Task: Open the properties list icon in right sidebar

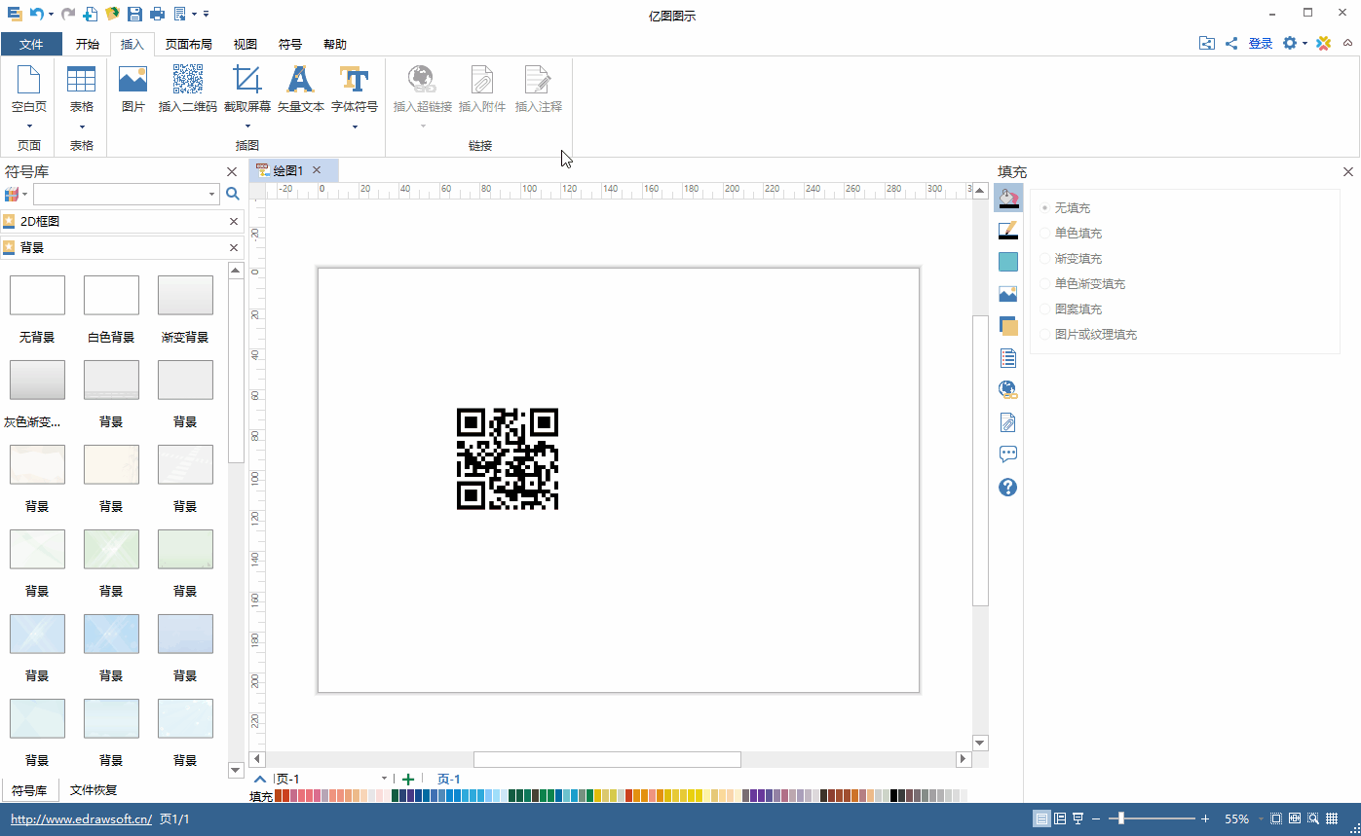Action: (1008, 358)
